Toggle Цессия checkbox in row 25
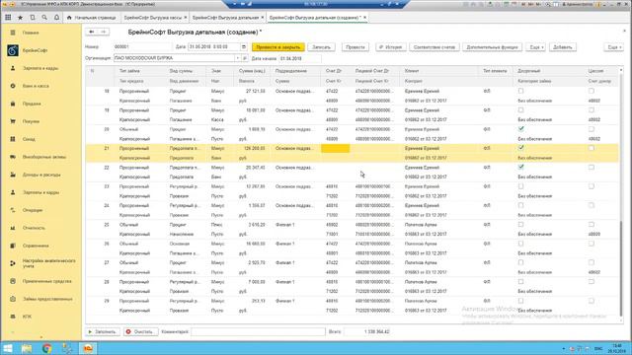The width and height of the screenshot is (632, 355). [x=591, y=224]
